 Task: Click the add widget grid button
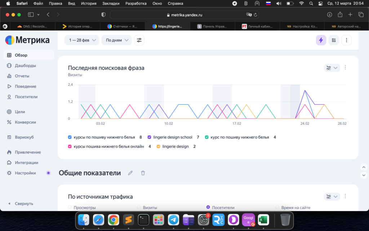[x=334, y=40]
